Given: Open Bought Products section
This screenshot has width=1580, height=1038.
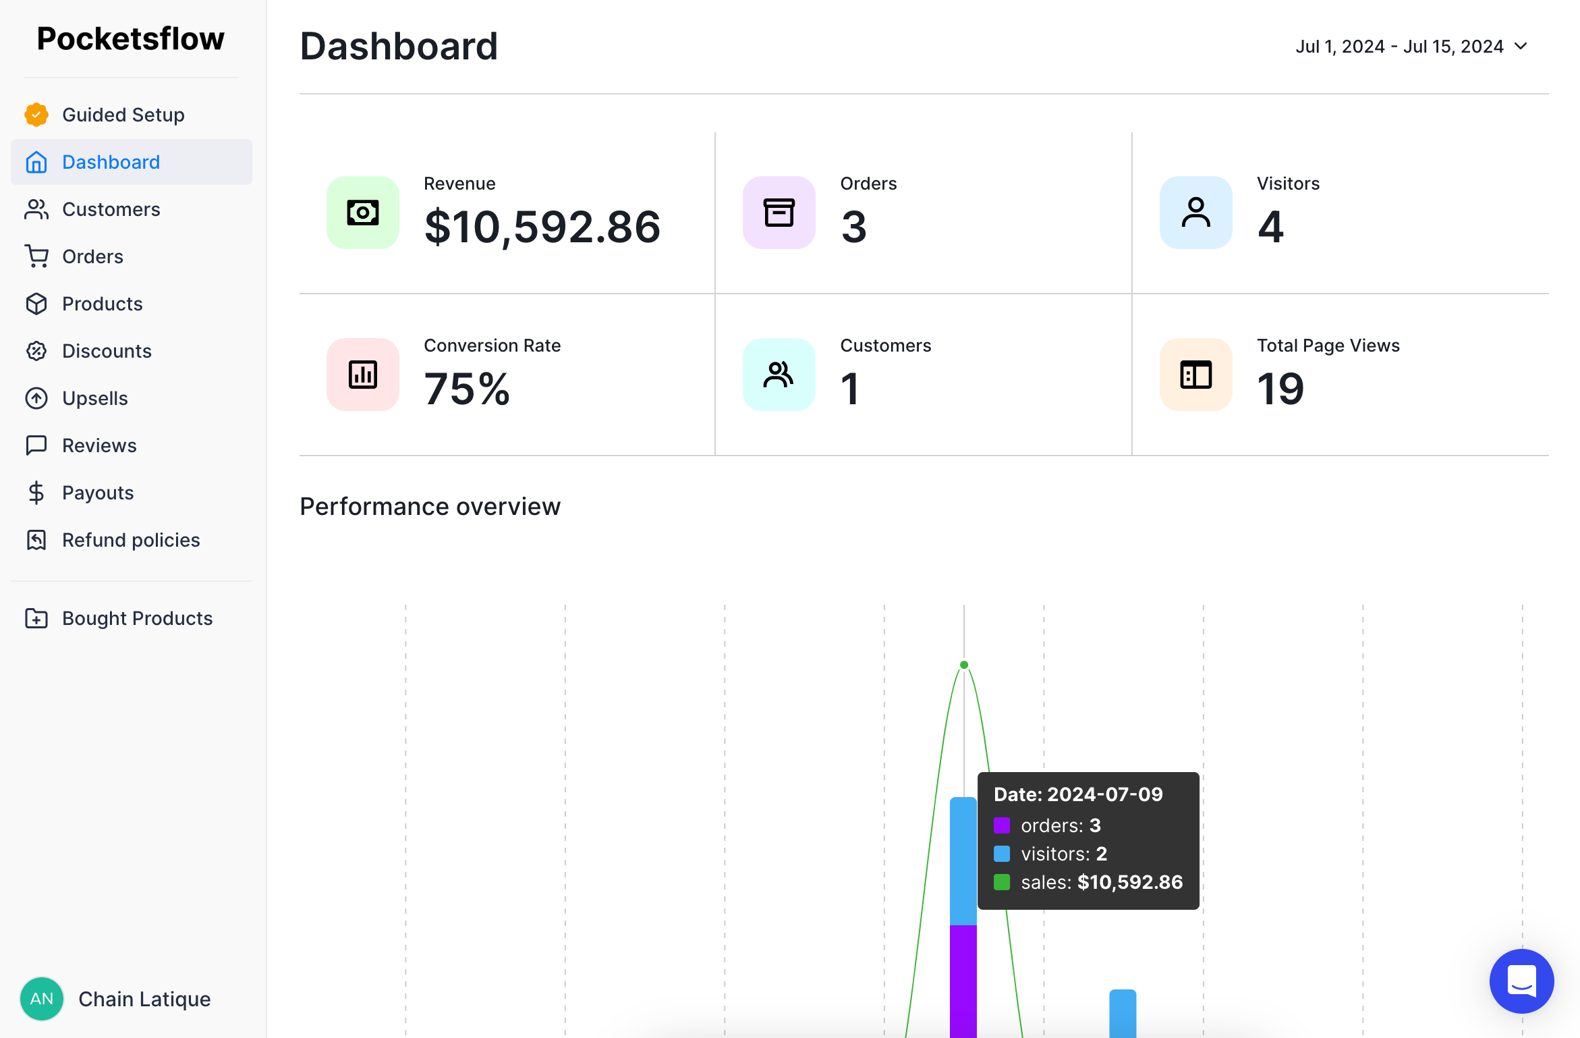Looking at the screenshot, I should pyautogui.click(x=132, y=618).
